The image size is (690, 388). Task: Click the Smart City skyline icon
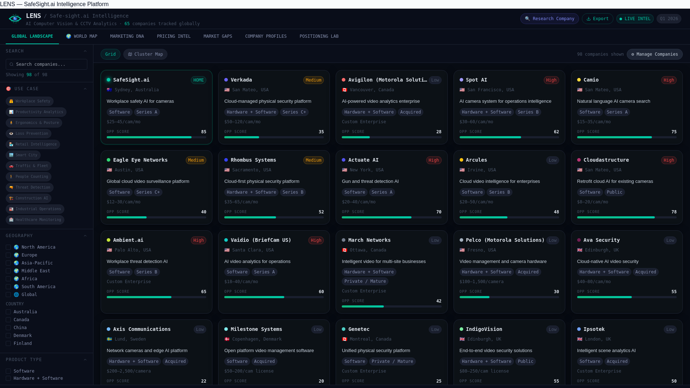pyautogui.click(x=11, y=155)
